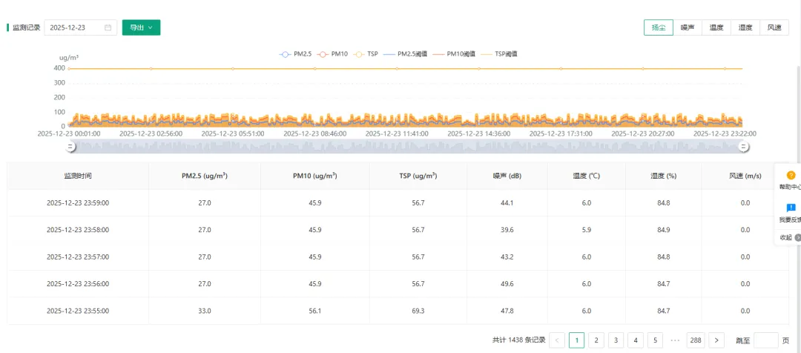This screenshot has height=353, width=801.
Task: Switch to the 温度 tab
Action: click(x=716, y=27)
